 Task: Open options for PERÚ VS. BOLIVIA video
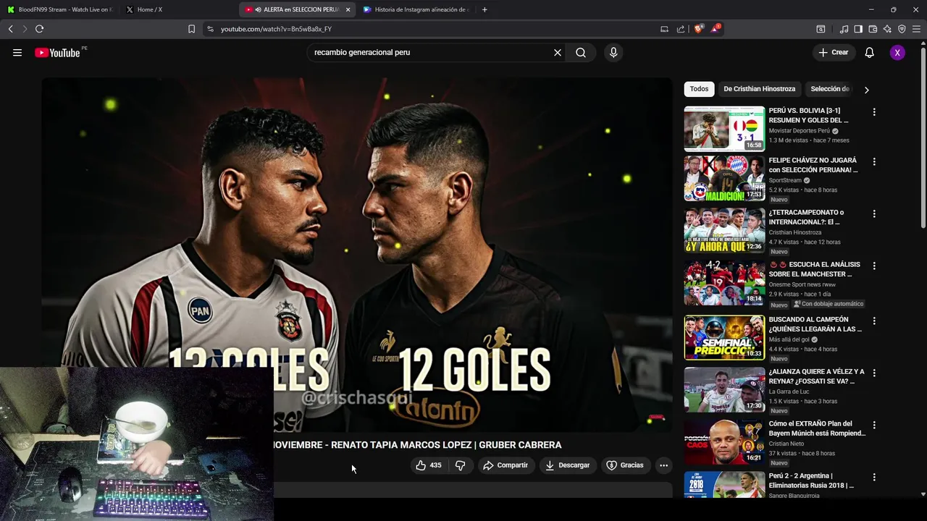[x=874, y=112]
